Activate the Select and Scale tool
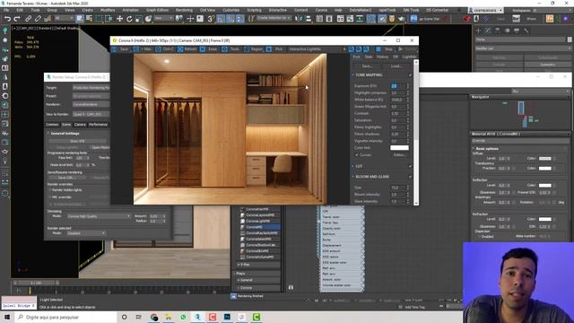574x323 pixels. coord(139,18)
